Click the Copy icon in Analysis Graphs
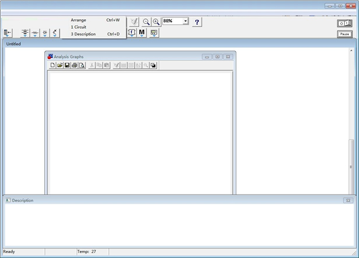 point(99,65)
